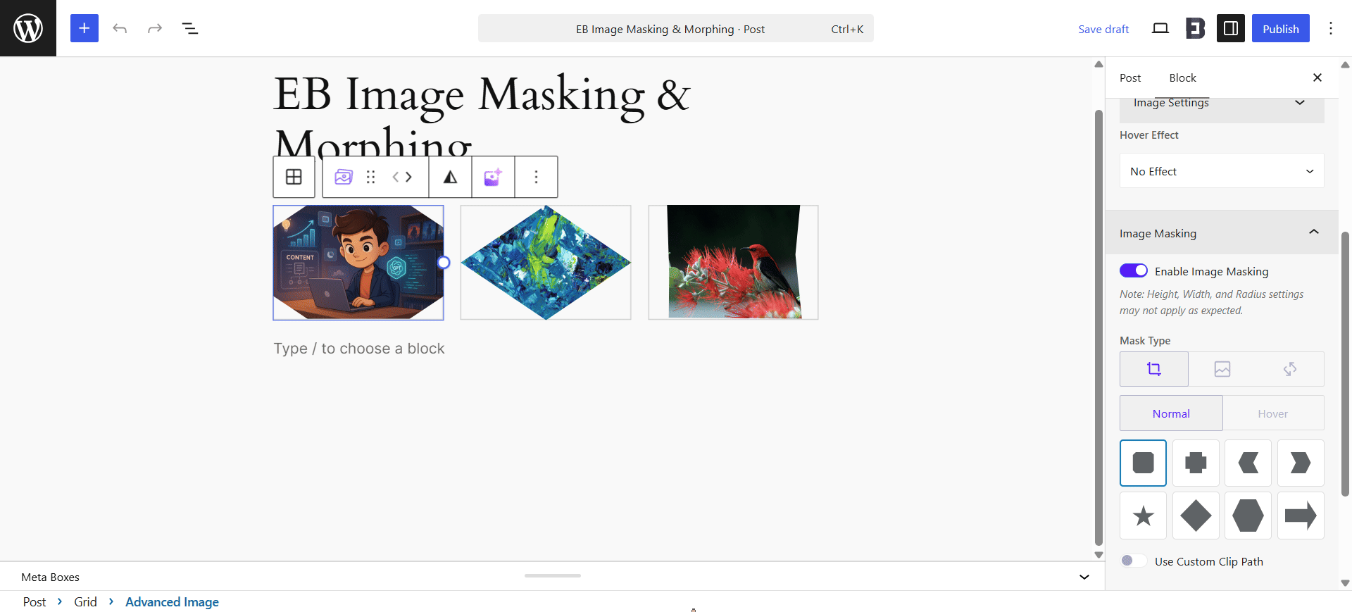Click the Publish button
Viewport: 1352px width, 612px height.
click(x=1280, y=28)
